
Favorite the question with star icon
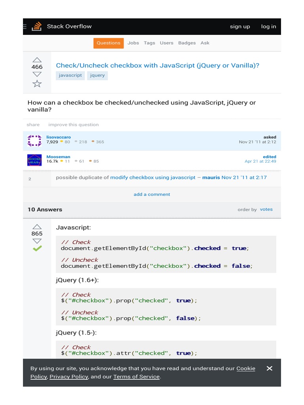[37, 83]
